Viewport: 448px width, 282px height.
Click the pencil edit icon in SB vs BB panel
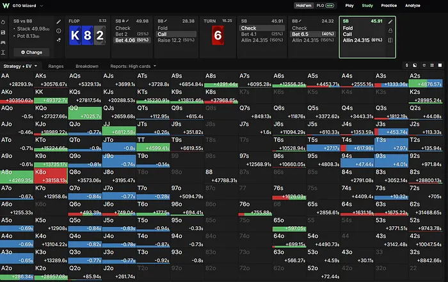[x=59, y=22]
